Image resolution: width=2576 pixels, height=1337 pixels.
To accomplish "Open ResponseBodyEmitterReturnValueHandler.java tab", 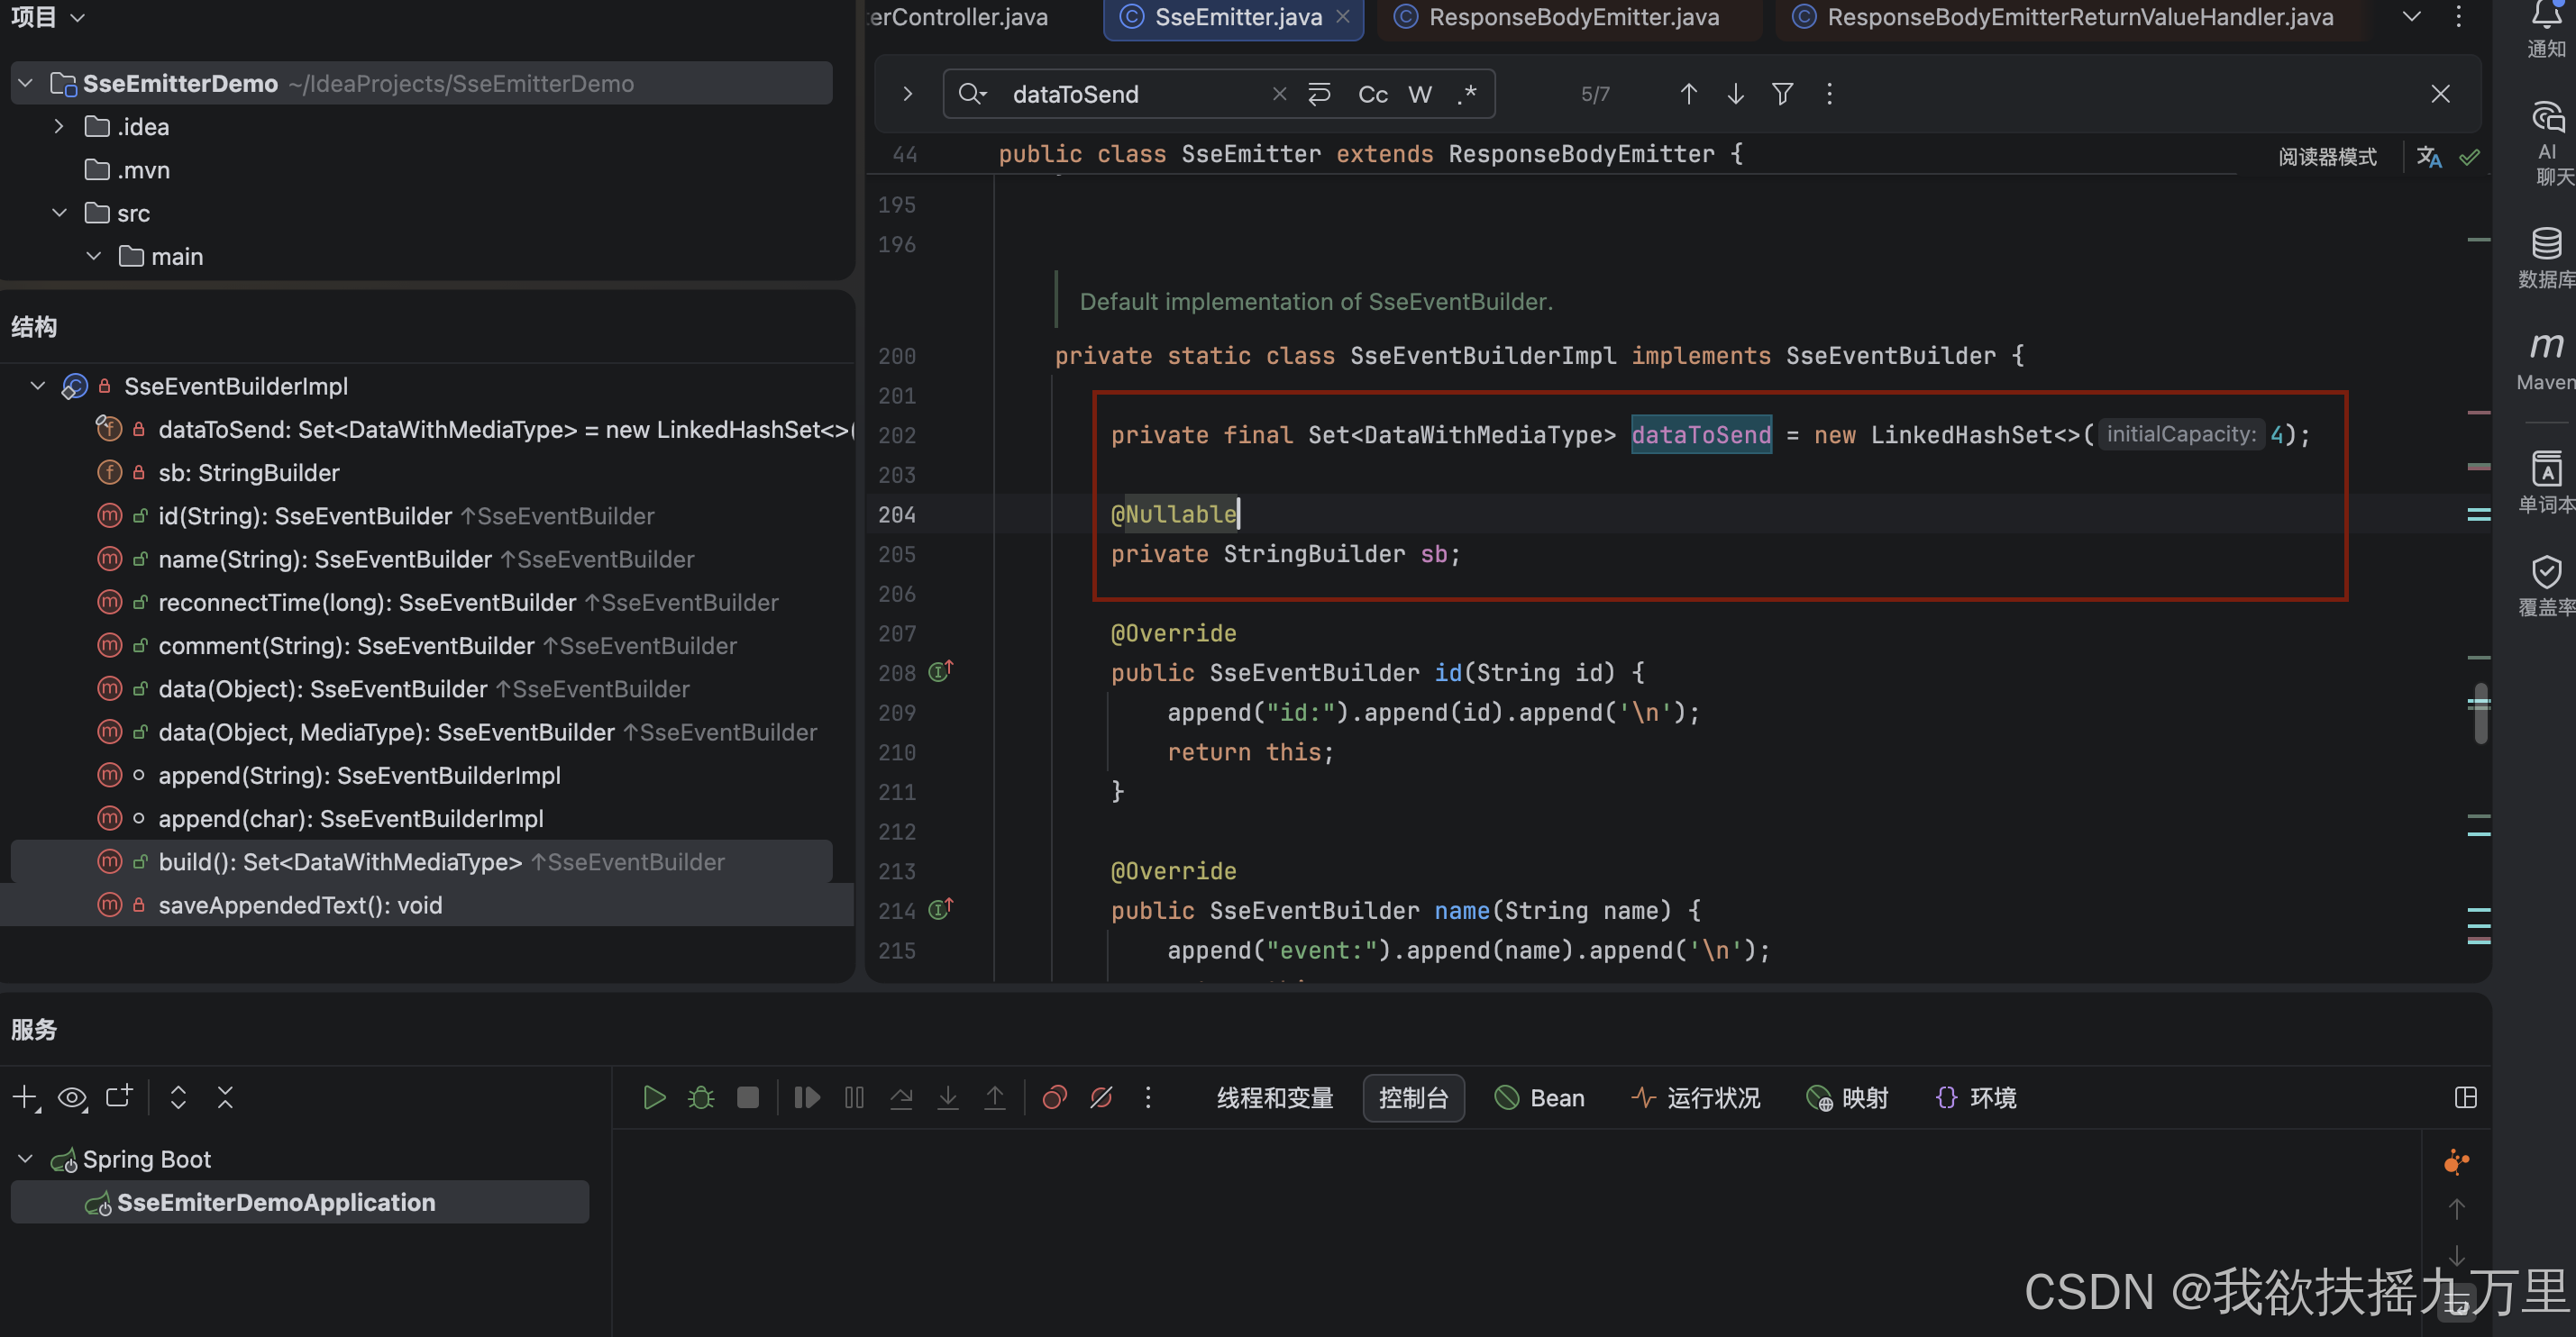I will coord(2070,17).
